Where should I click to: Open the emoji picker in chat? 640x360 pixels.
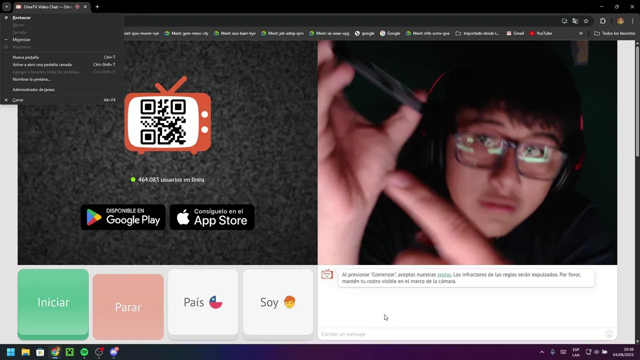point(609,334)
